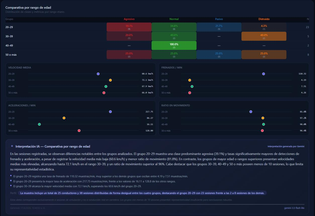Click the Grupo column header
315x216 pixels.
[9, 19]
